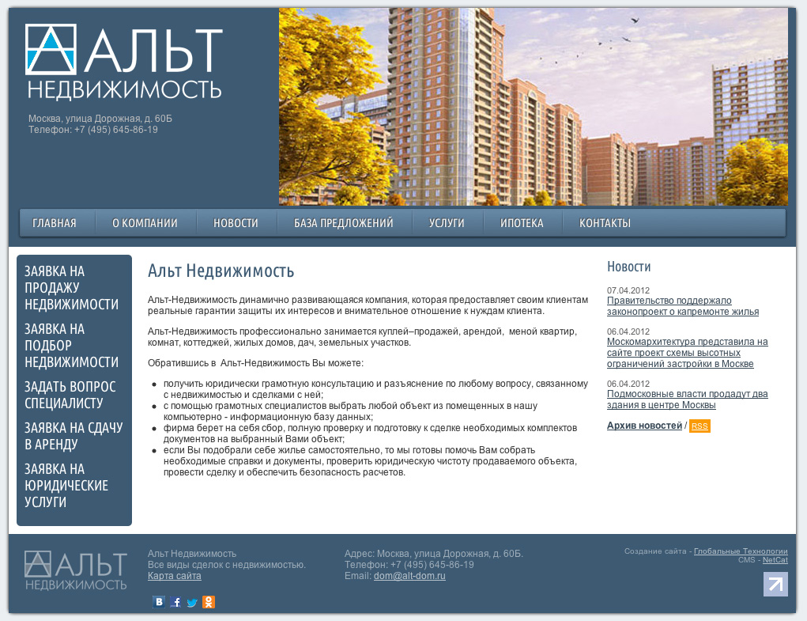Open ЗАЯВКА НА СДАЧУ В АРЕНДУ link

pyautogui.click(x=74, y=436)
